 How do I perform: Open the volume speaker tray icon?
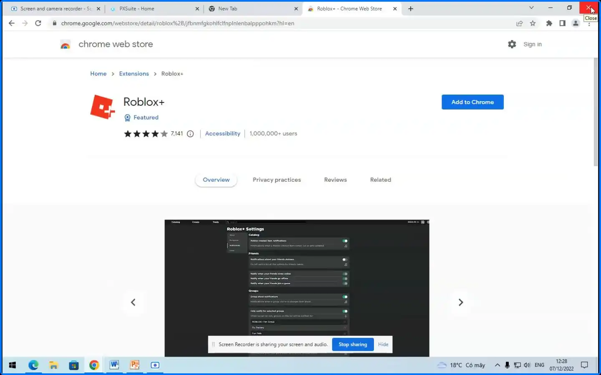527,365
